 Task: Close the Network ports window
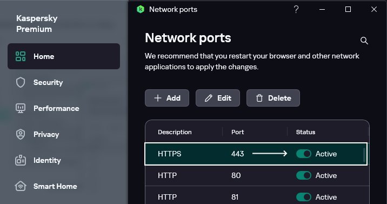[374, 9]
